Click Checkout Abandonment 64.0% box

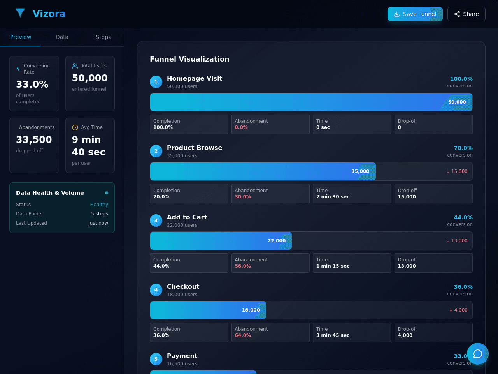click(x=270, y=332)
